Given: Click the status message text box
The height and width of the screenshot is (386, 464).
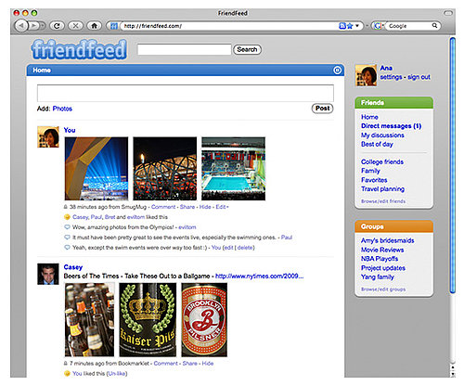Looking at the screenshot, I should (x=186, y=93).
